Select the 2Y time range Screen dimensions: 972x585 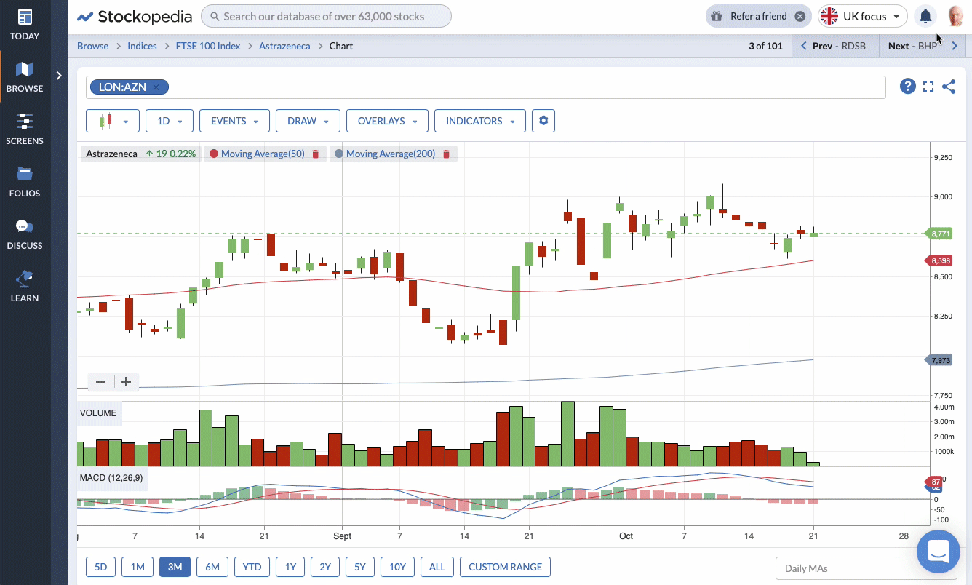pos(325,567)
